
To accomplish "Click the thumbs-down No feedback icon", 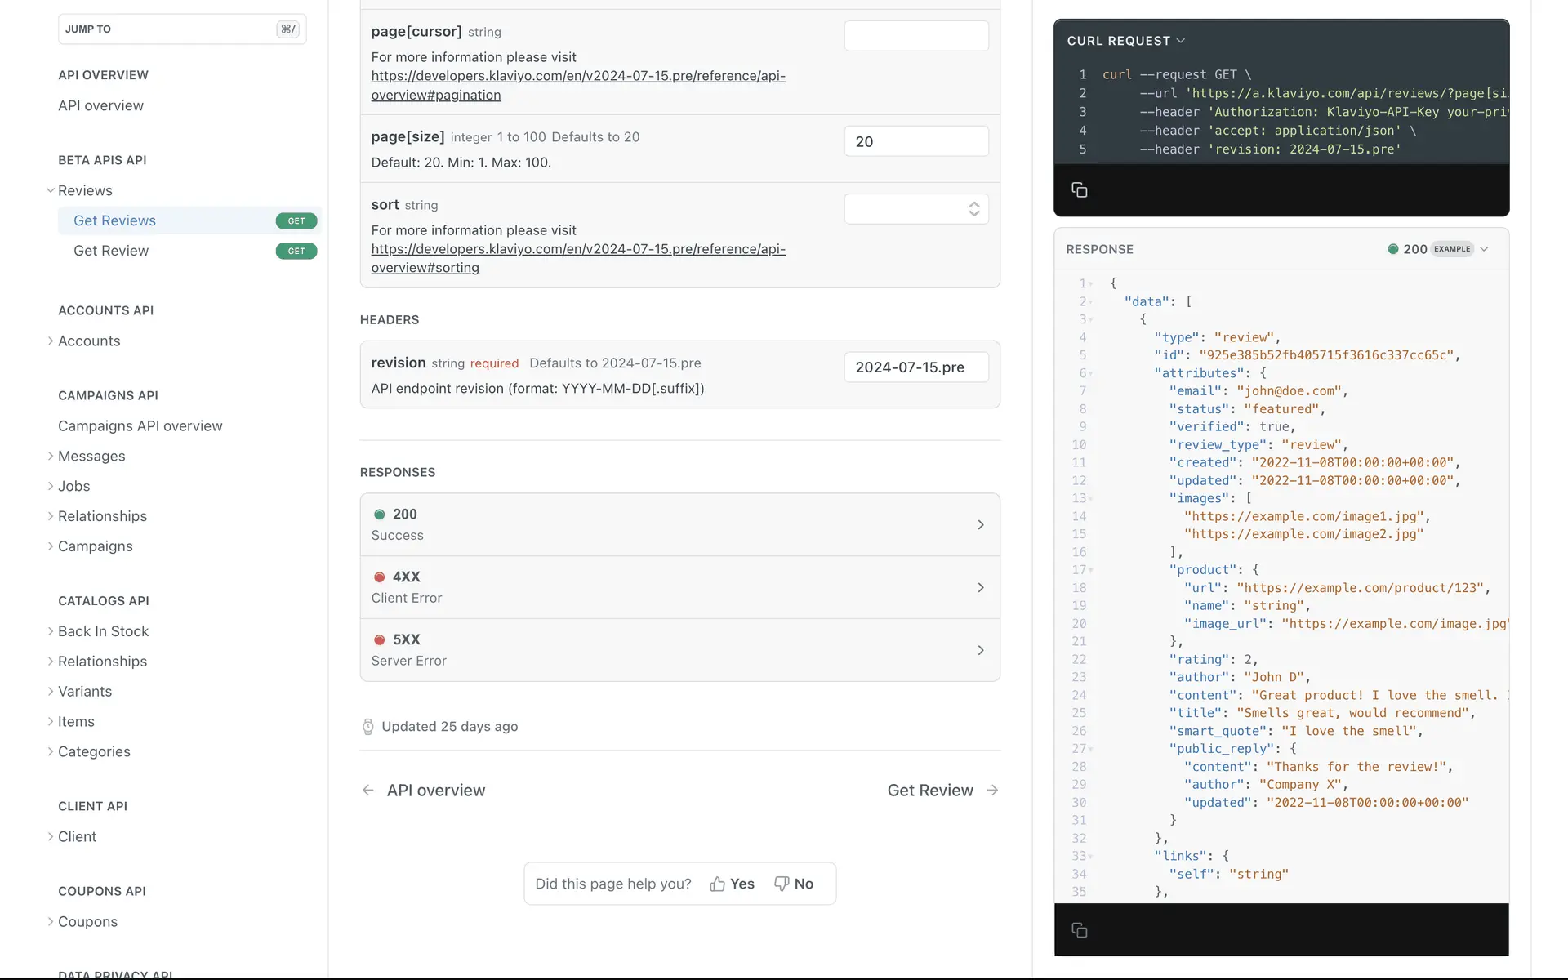I will point(782,884).
